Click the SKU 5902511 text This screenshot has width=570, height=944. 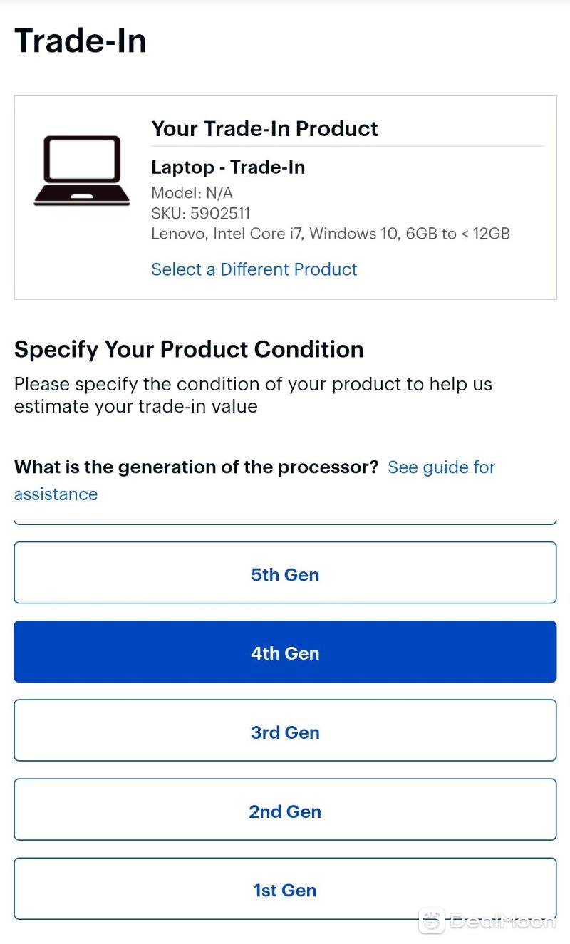201,213
